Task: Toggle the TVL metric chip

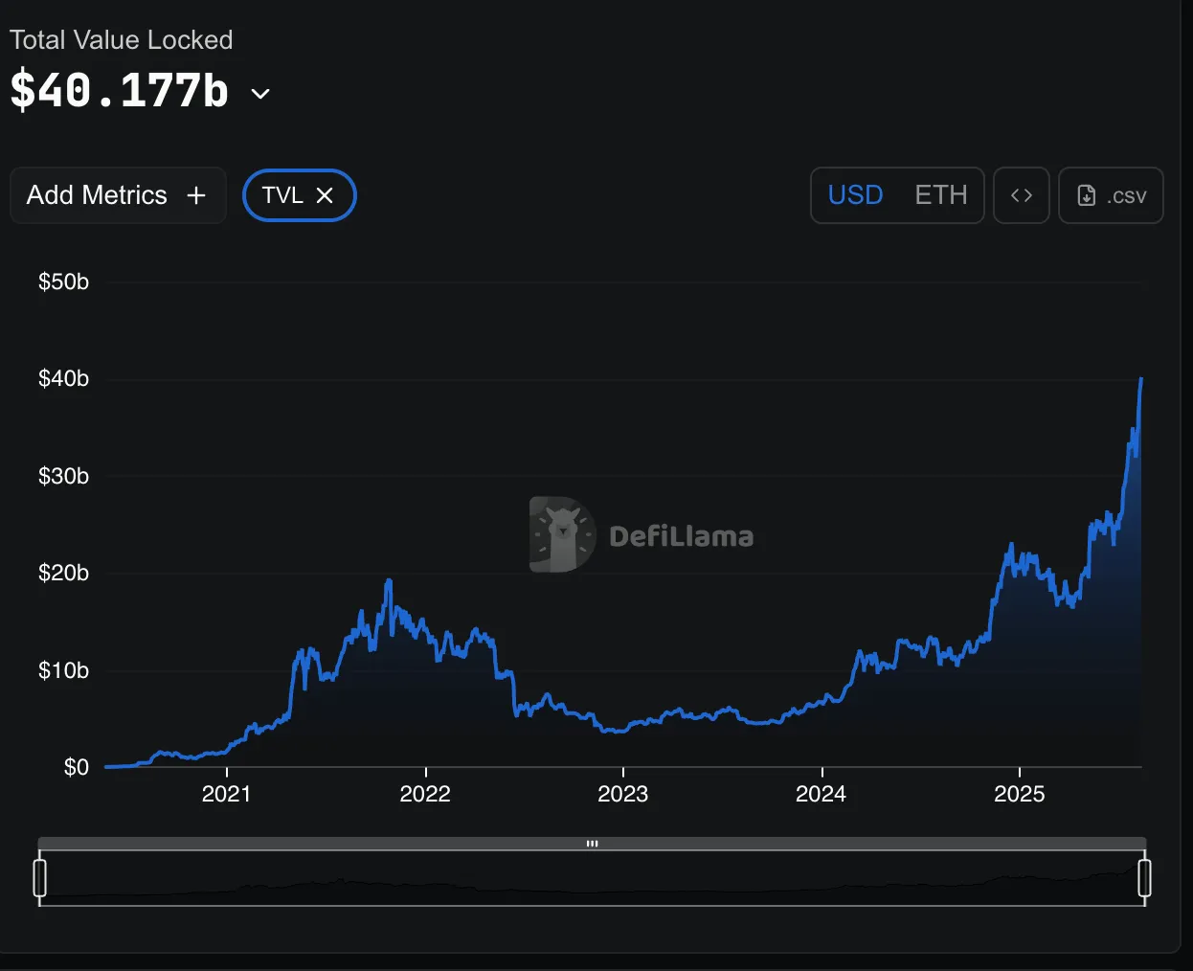Action: coord(281,195)
